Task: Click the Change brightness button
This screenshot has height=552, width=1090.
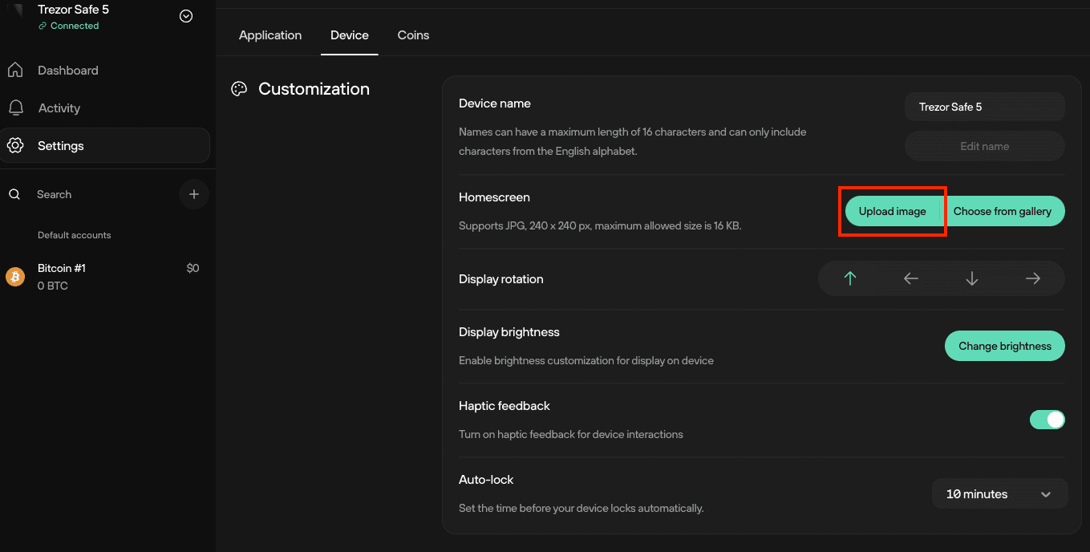Action: [1004, 347]
